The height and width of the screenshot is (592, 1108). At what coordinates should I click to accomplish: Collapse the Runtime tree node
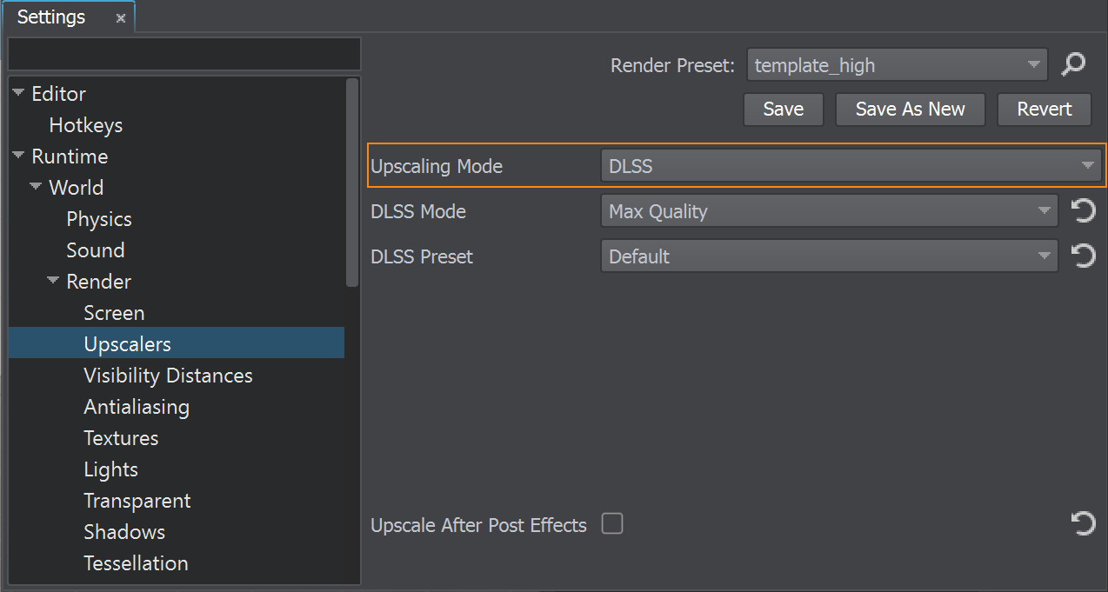[18, 155]
